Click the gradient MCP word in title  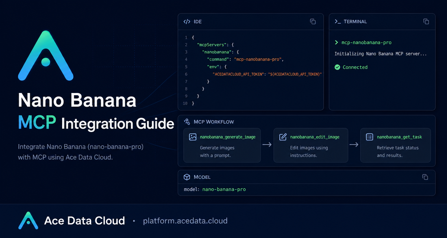[37, 123]
